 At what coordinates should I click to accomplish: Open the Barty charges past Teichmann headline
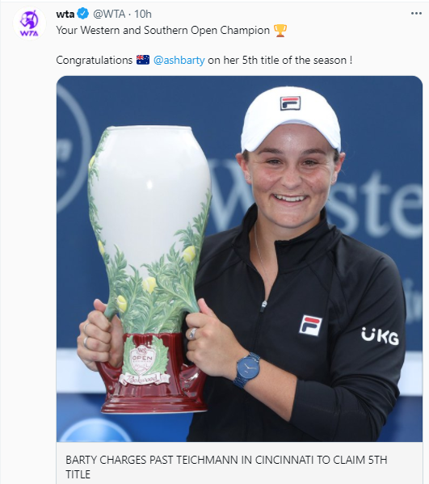tap(226, 467)
